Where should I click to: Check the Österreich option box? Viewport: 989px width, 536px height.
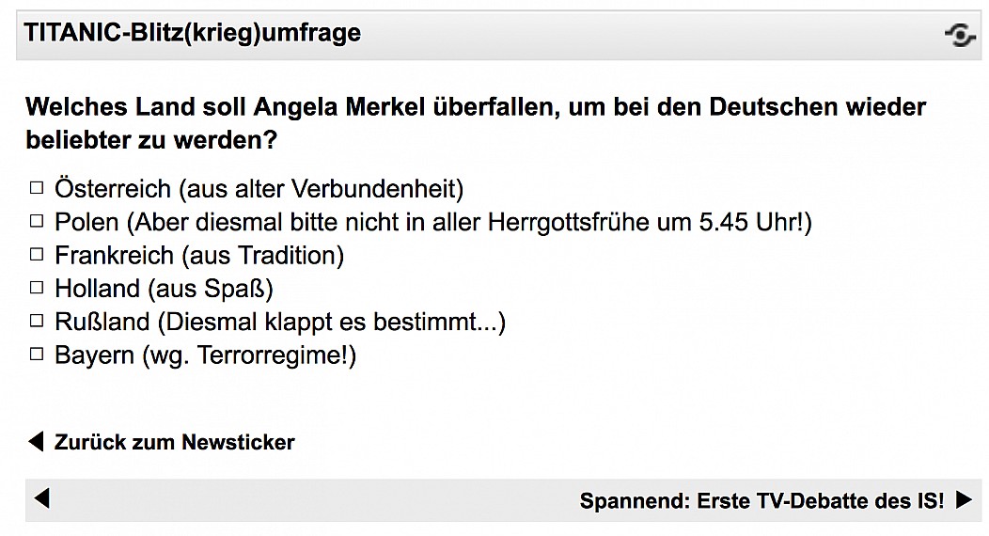[37, 188]
